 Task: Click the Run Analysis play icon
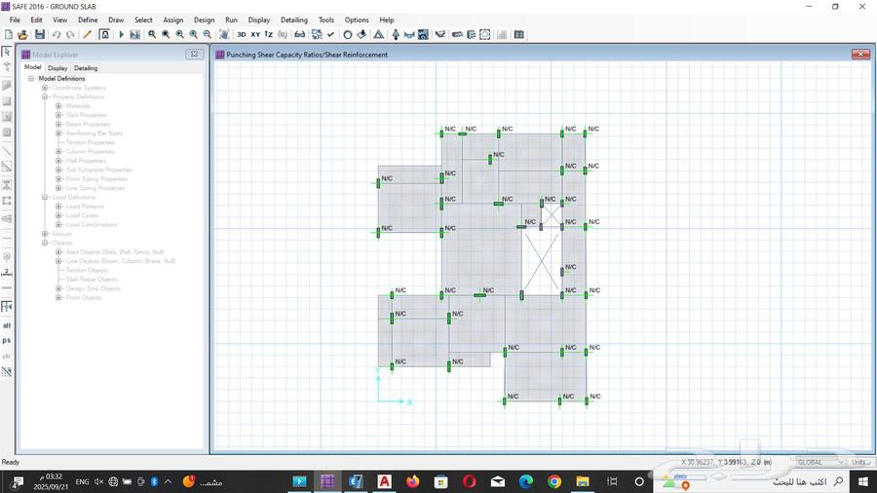[x=122, y=34]
